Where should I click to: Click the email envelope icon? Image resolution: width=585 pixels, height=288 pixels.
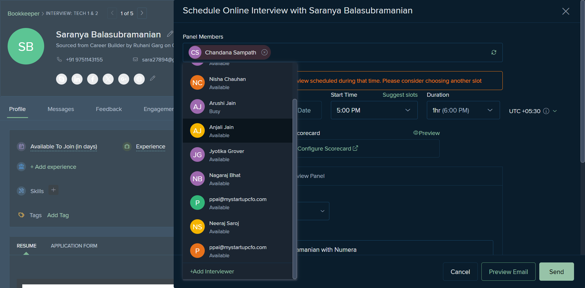(135, 59)
